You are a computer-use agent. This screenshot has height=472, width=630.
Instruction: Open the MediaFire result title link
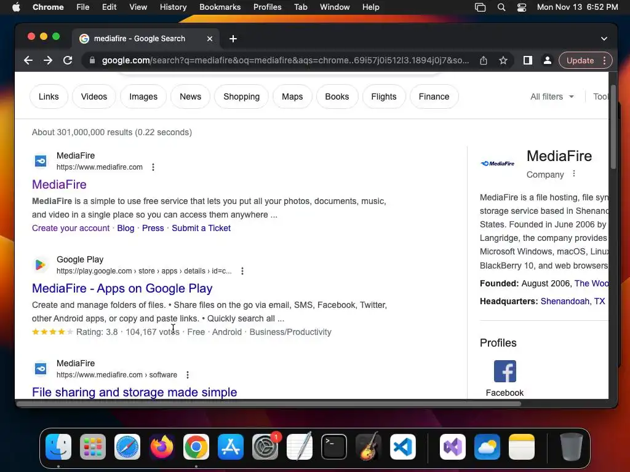tap(59, 184)
